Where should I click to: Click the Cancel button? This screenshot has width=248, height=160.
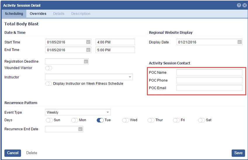(13, 153)
